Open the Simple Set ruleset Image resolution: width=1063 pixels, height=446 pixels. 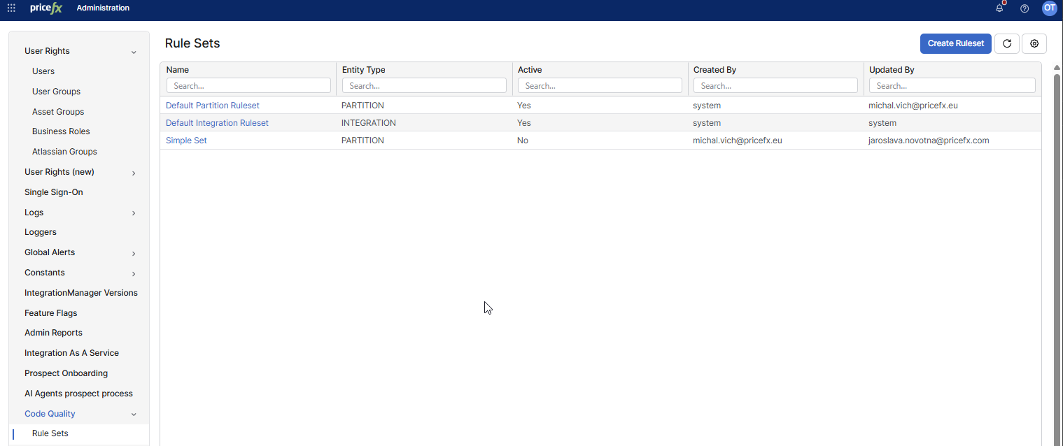[x=186, y=141]
